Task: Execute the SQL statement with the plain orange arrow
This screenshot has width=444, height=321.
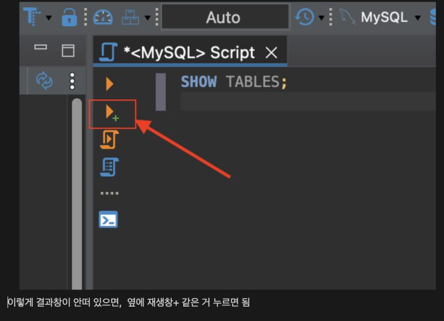Action: [110, 84]
